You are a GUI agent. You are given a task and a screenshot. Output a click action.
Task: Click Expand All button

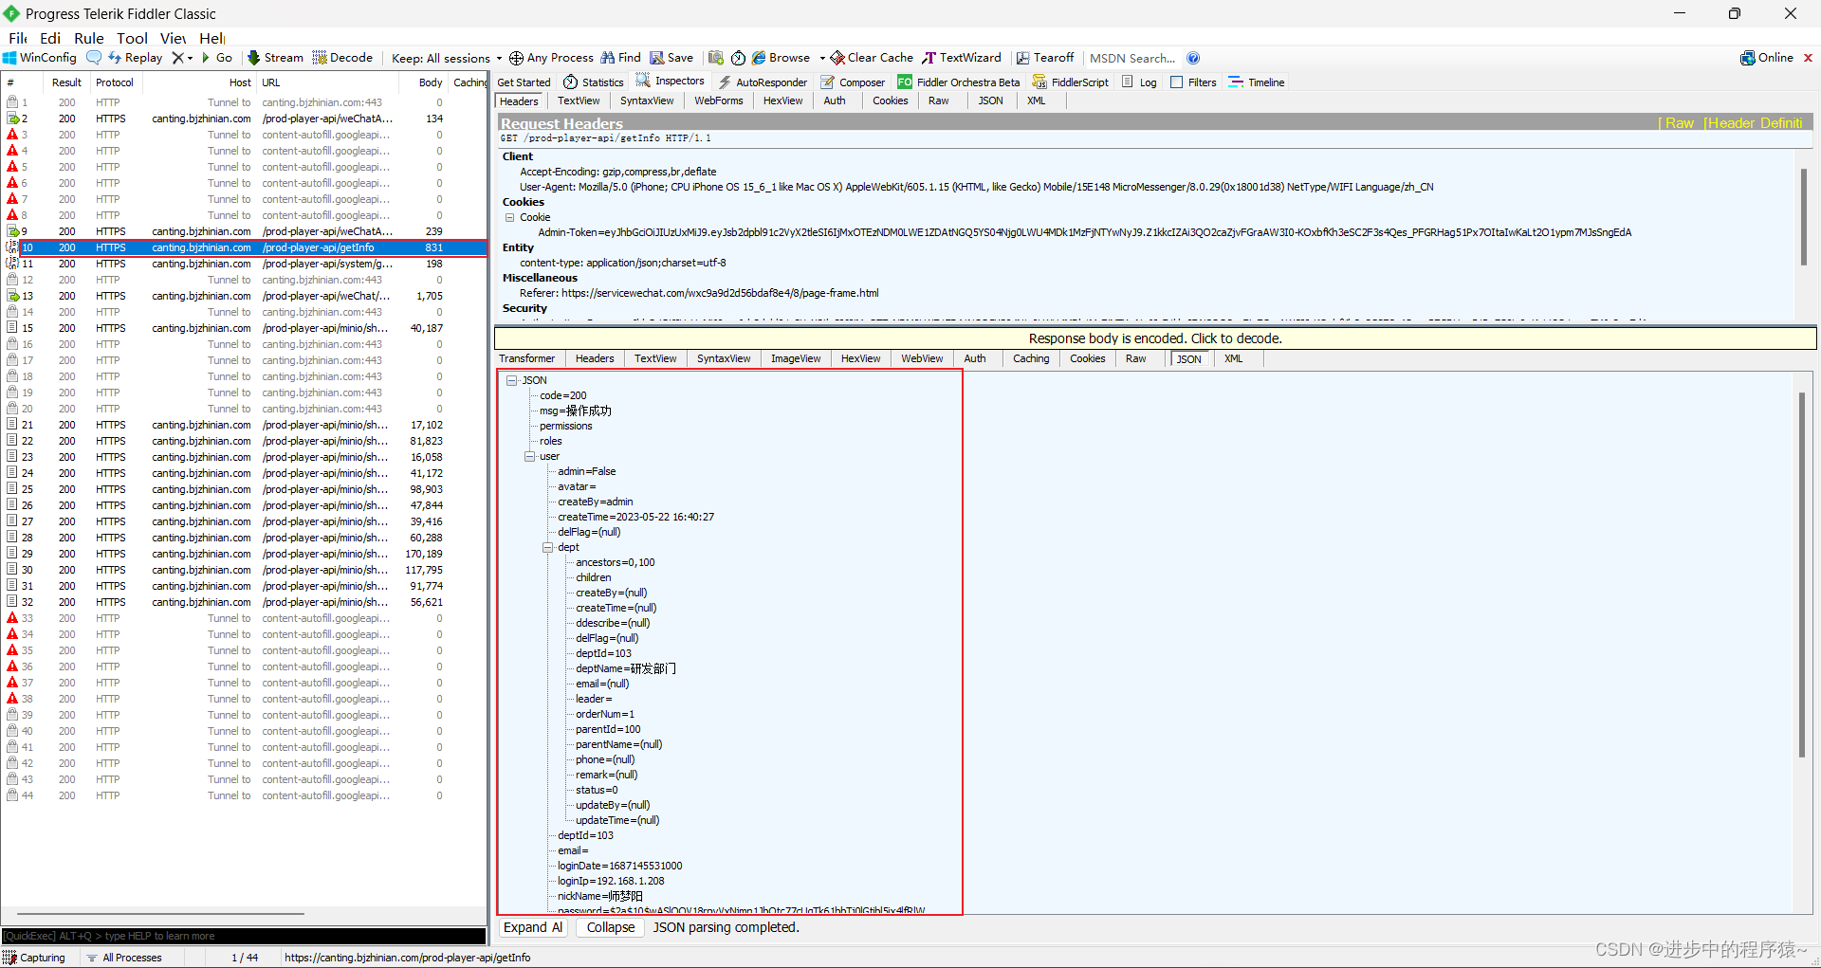pos(533,927)
